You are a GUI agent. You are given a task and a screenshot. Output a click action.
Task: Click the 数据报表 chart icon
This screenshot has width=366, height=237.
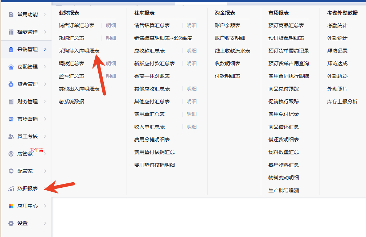[11, 188]
